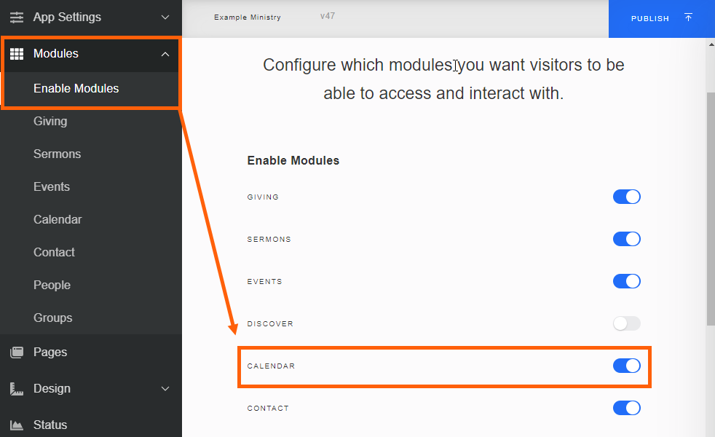Click the Pages icon in sidebar
This screenshot has width=715, height=437.
click(17, 353)
